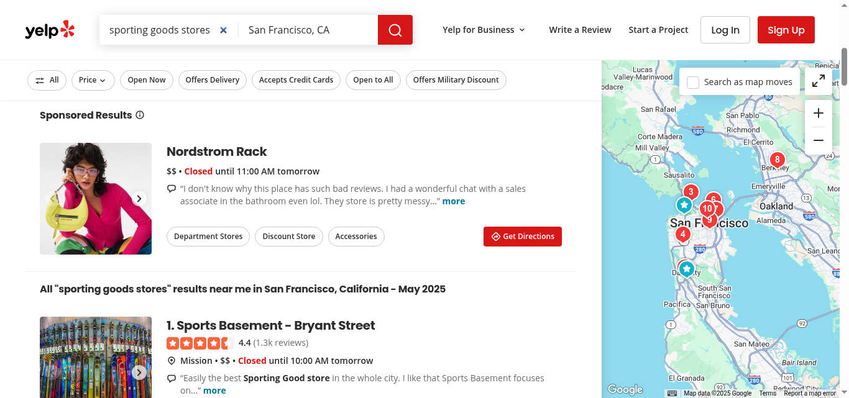Open Nordstrom Rack listing title
The height and width of the screenshot is (398, 849).
[x=217, y=152]
